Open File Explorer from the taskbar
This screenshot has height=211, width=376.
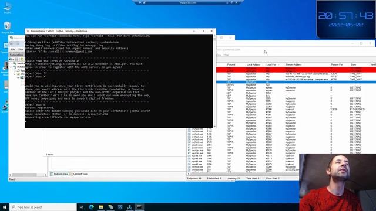(101, 207)
